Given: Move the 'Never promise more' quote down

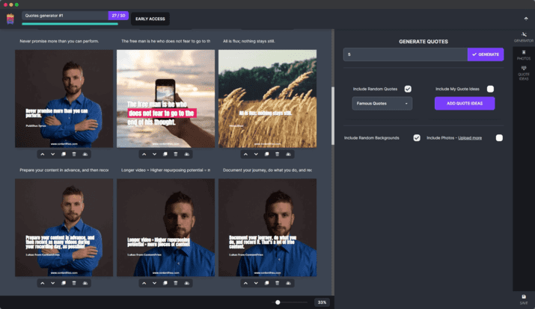Looking at the screenshot, I should click(x=52, y=154).
